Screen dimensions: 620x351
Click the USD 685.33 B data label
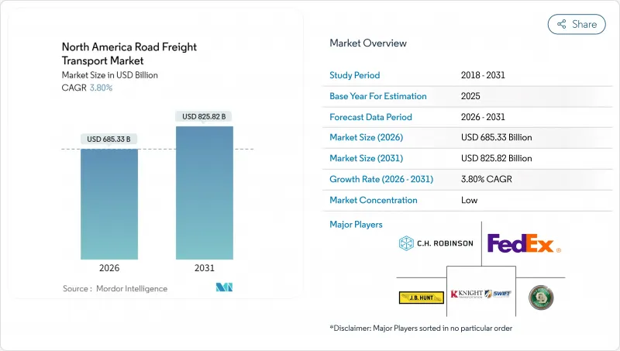click(x=109, y=139)
